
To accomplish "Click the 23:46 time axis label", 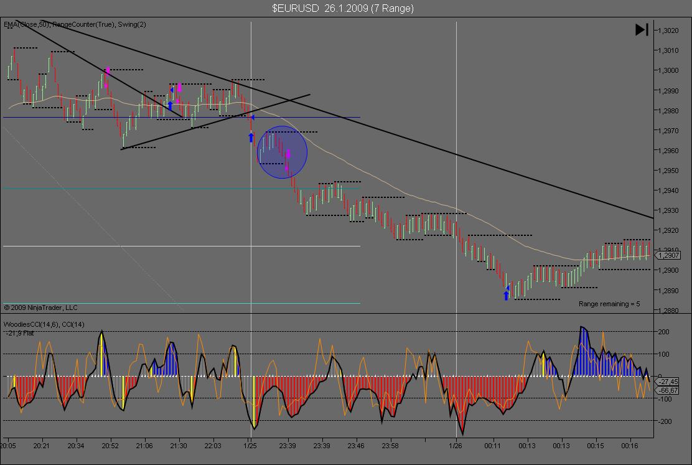I will pos(356,446).
